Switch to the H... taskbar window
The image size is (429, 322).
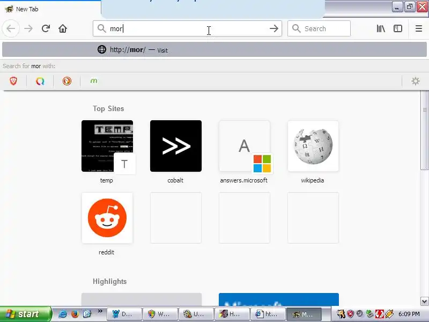click(232, 314)
